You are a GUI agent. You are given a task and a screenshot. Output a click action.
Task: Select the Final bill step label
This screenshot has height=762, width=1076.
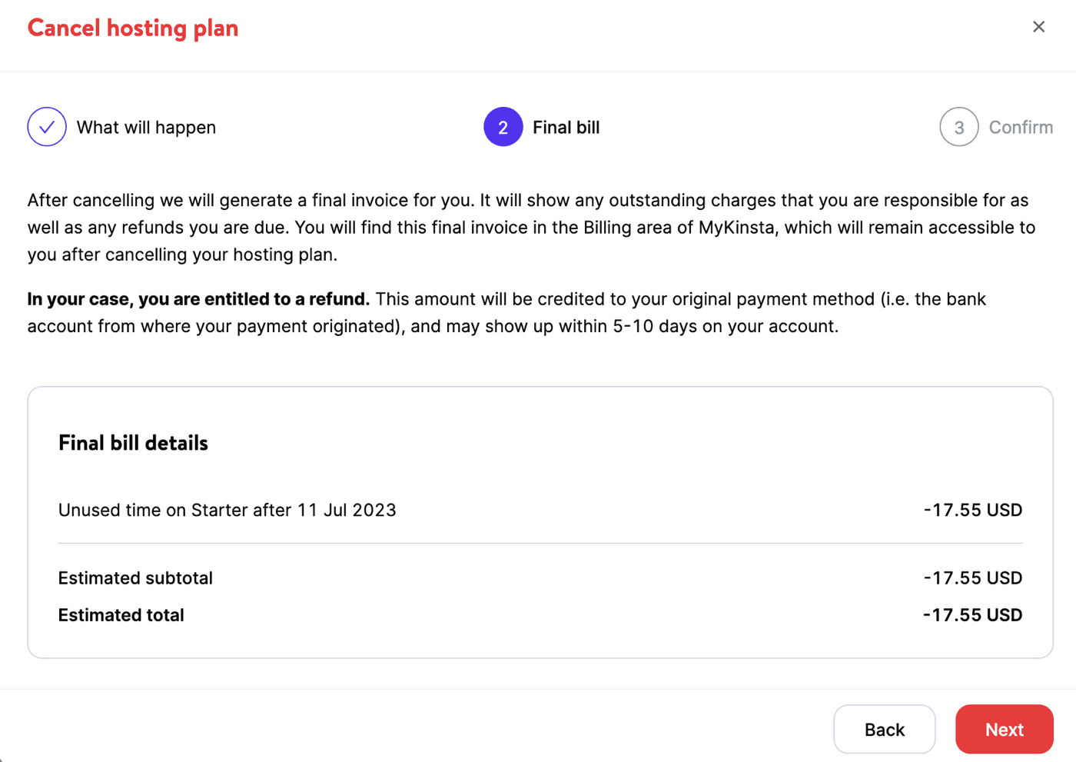566,127
